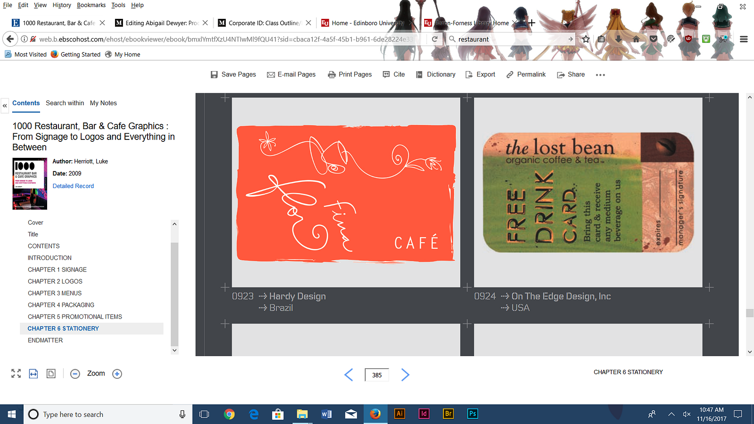Open the Cite tool
The width and height of the screenshot is (754, 424).
point(394,74)
